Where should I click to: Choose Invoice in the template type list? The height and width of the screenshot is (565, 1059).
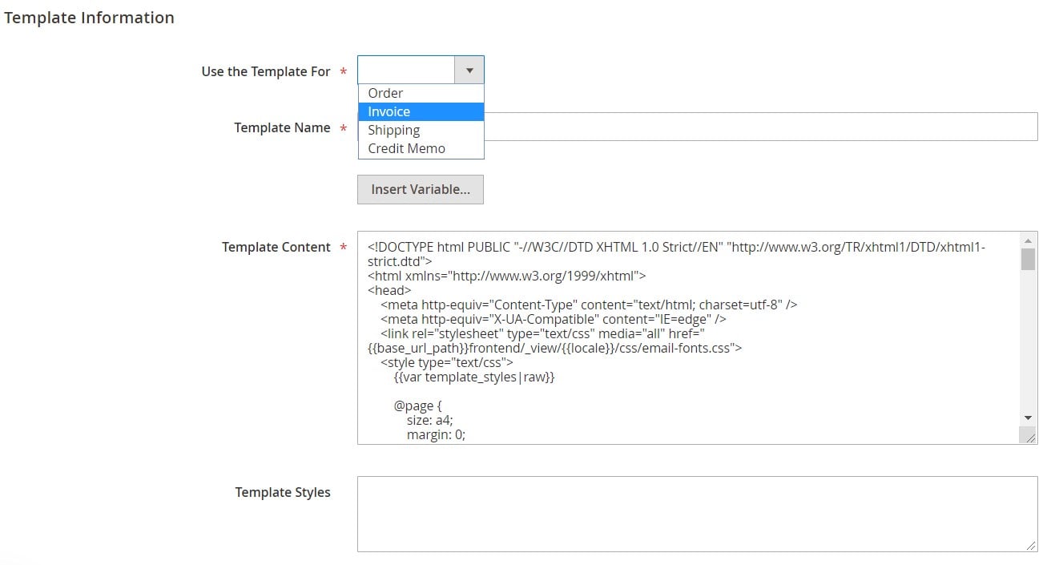point(421,111)
